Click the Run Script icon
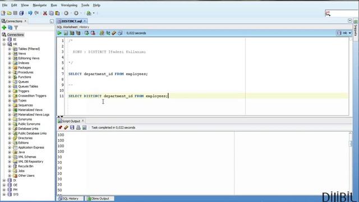Screen dimensions: 359x202 click(x=66, y=33)
